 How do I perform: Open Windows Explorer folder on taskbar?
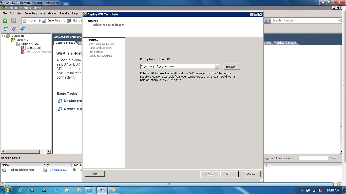tap(67, 190)
